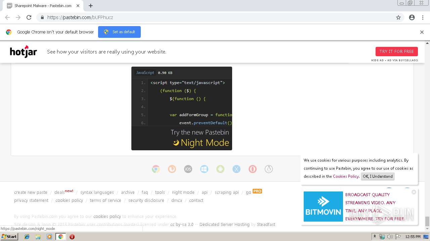The image size is (430, 241).
Task: Open the create new paste link
Action: (31, 192)
